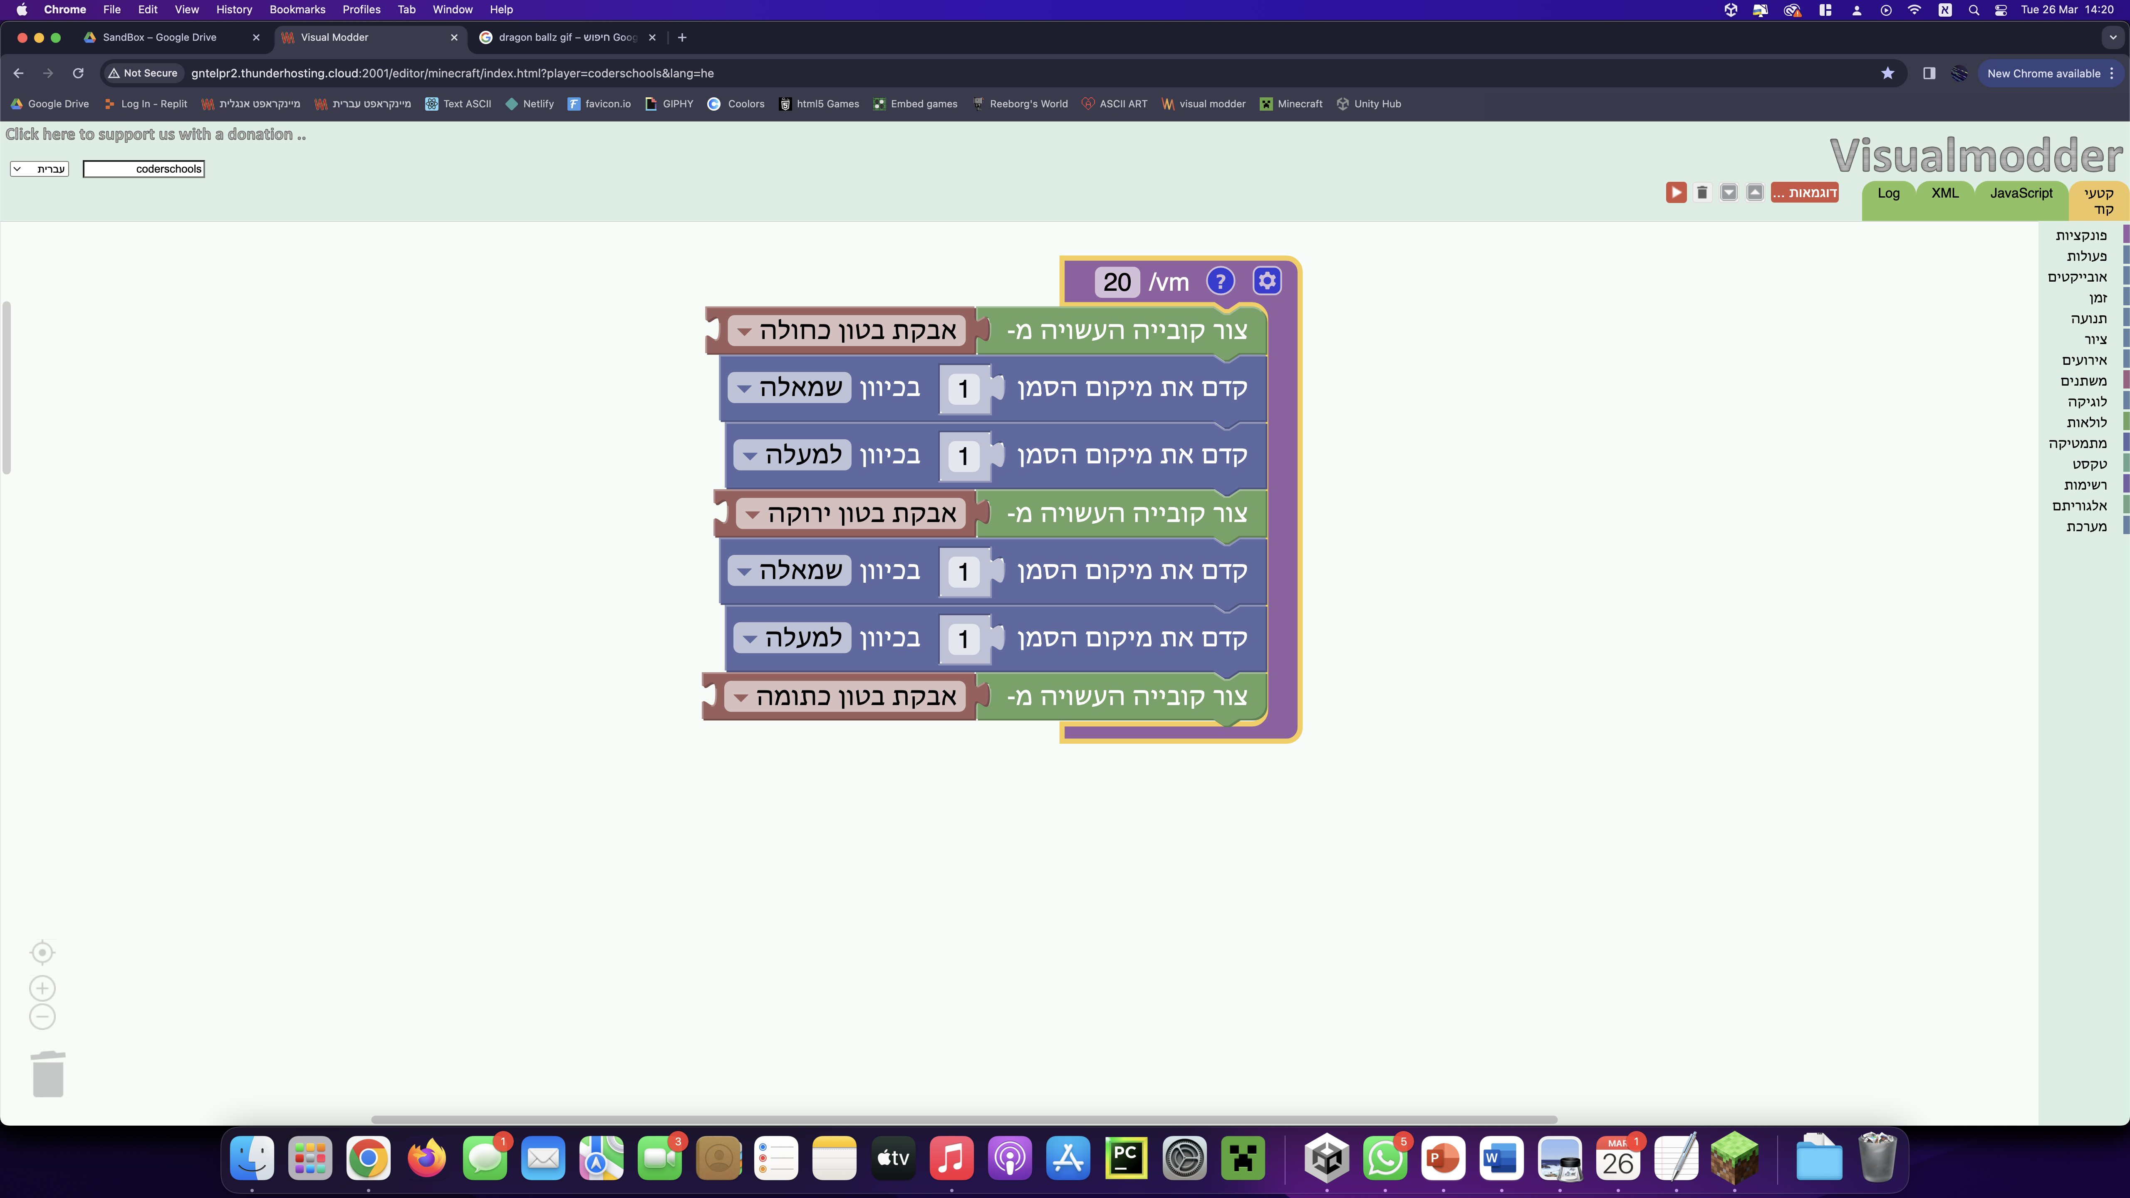Open the gear settings on the /vm block
2130x1198 pixels.
(1267, 281)
